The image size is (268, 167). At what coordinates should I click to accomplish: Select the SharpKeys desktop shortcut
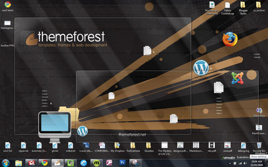coord(259,112)
